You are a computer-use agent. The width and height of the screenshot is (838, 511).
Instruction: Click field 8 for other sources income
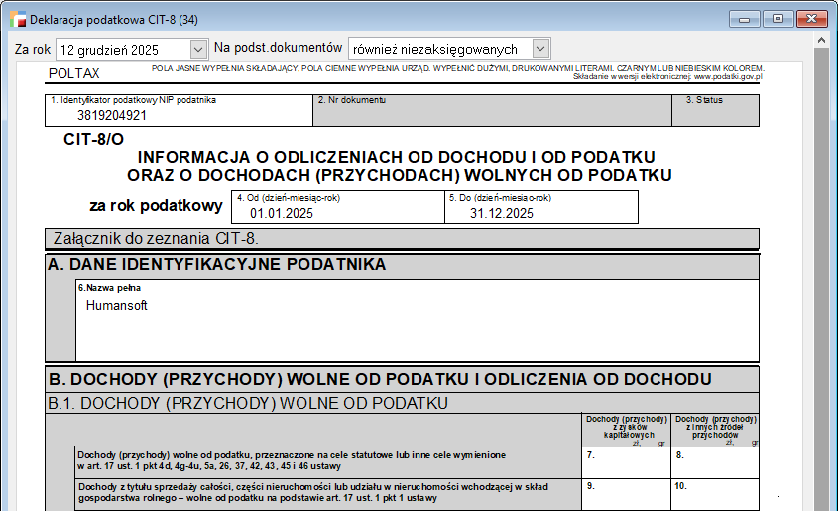coord(715,462)
